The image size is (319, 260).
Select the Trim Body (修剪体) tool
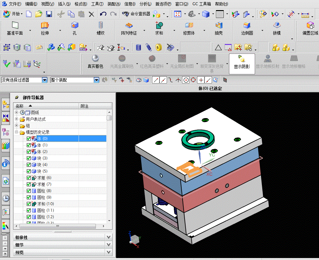click(x=189, y=28)
